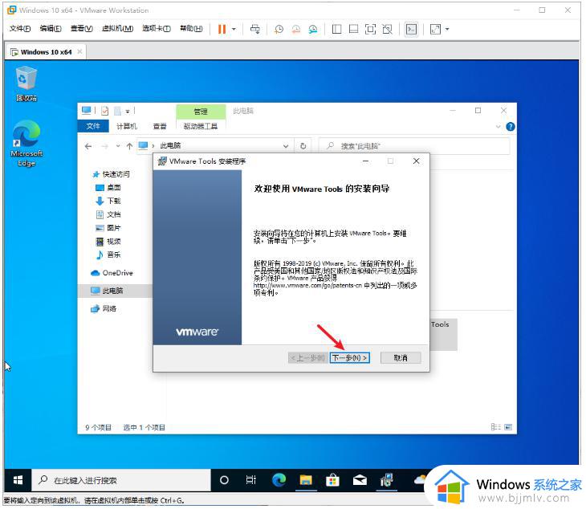The image size is (586, 509).
Task: Click the Properties icon in Explorer quick access toolbar
Action: tap(104, 111)
